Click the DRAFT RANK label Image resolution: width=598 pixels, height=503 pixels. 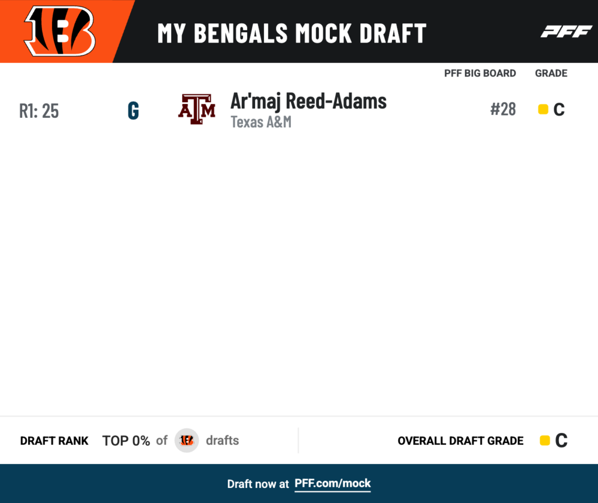(54, 441)
